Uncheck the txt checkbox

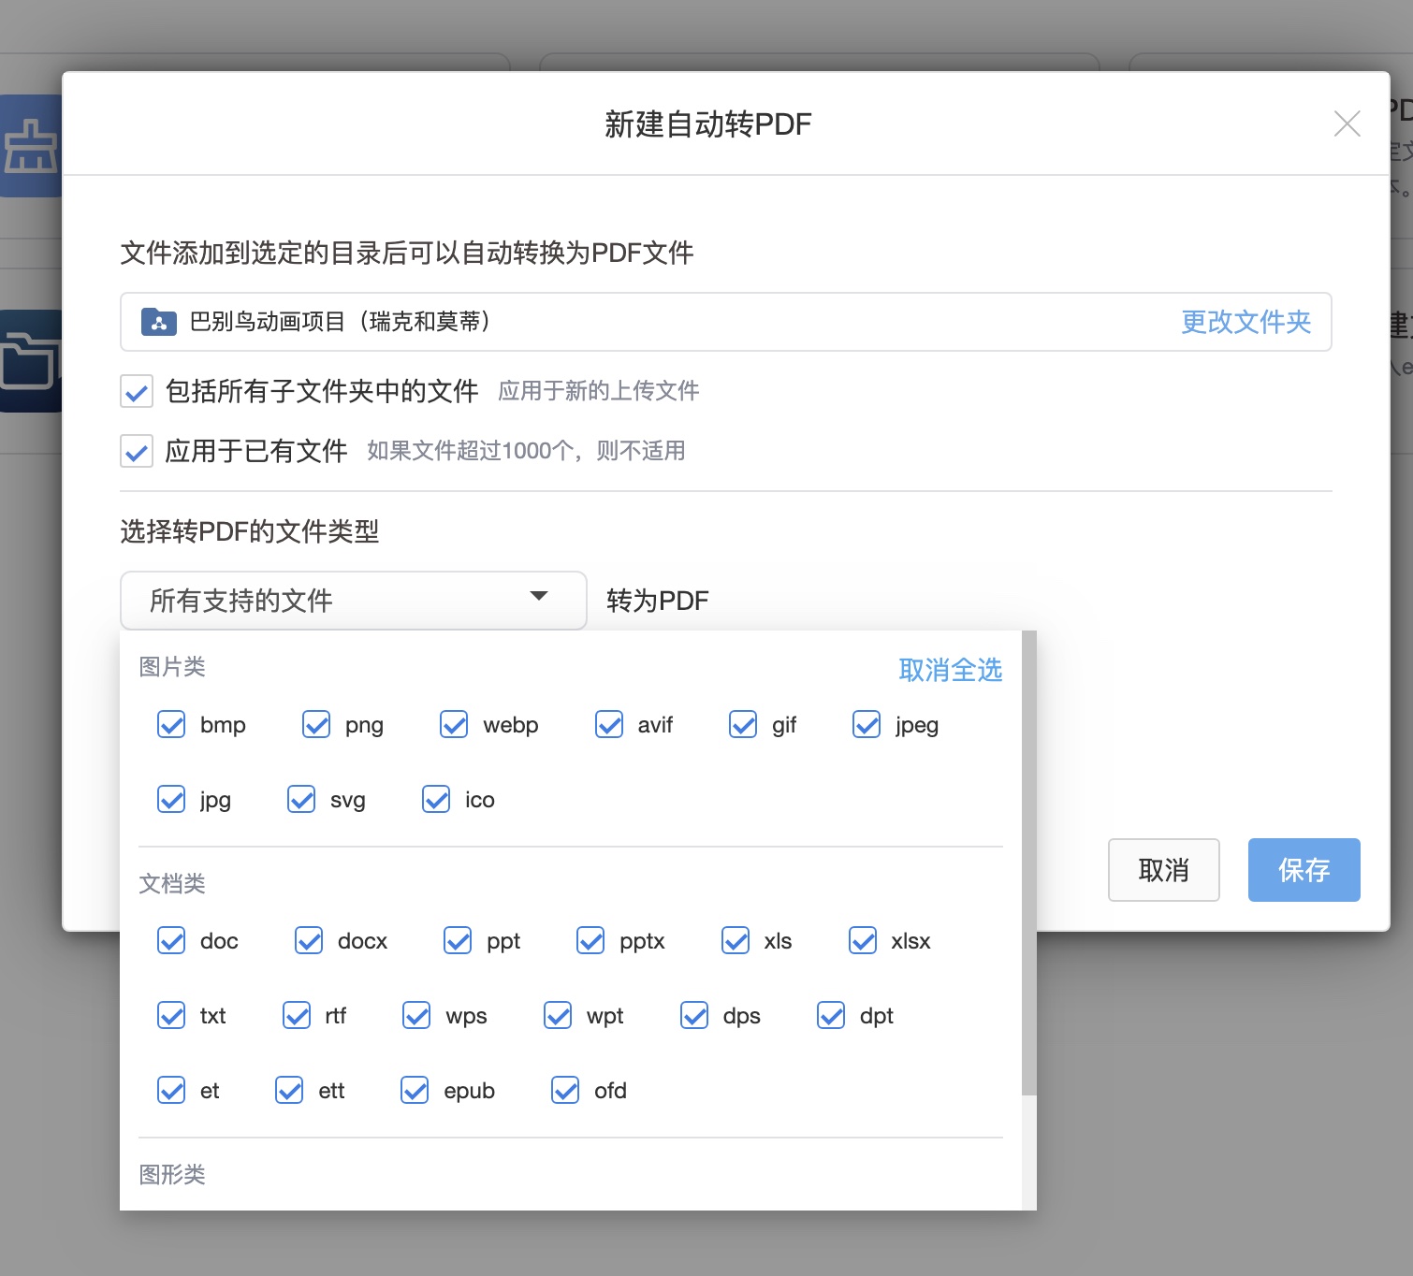[171, 1016]
